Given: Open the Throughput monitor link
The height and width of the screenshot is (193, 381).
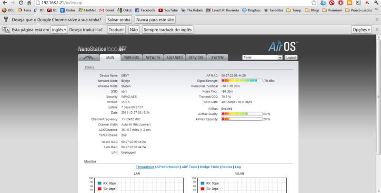Looking at the screenshot, I should pyautogui.click(x=145, y=167).
